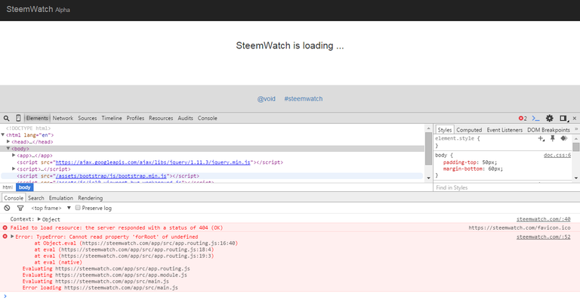Open the #steemwatch footer link
Image resolution: width=580 pixels, height=300 pixels.
[304, 99]
